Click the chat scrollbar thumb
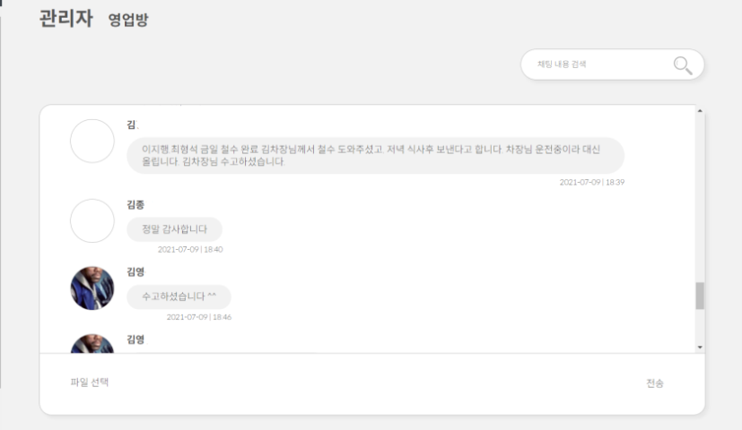Screen dimensions: 742x430 [x=700, y=296]
